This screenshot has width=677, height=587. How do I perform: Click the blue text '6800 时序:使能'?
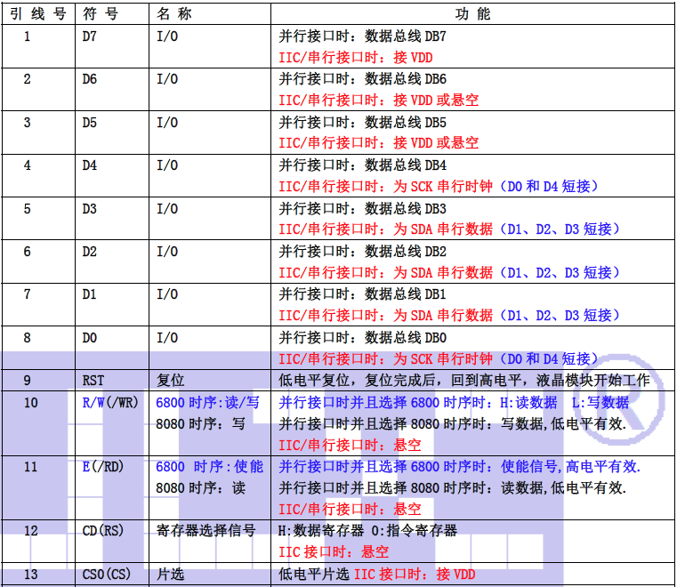(209, 466)
